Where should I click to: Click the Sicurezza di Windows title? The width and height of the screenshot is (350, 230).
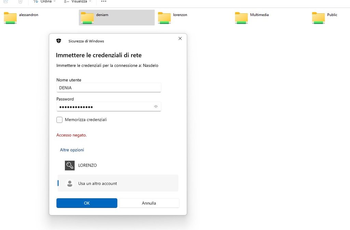pyautogui.click(x=86, y=41)
